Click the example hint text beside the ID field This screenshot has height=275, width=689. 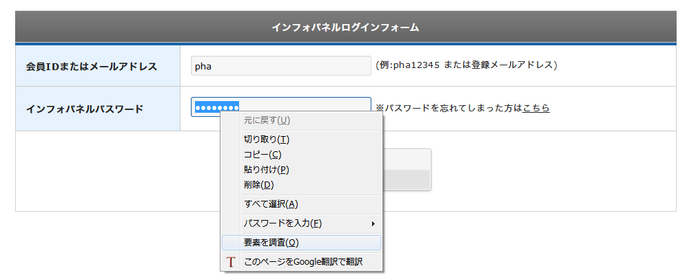pyautogui.click(x=466, y=65)
